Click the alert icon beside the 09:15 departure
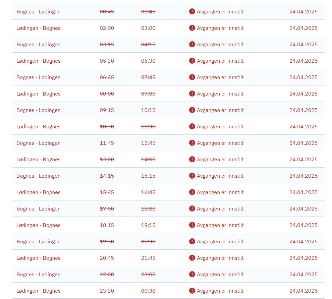Viewport: 332px width, 299px height. pos(192,110)
